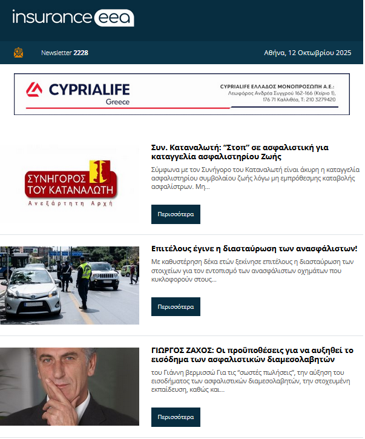Open headline about Συν. Καταναλωτή ασφαλιστήριο Ζωής

pos(240,152)
